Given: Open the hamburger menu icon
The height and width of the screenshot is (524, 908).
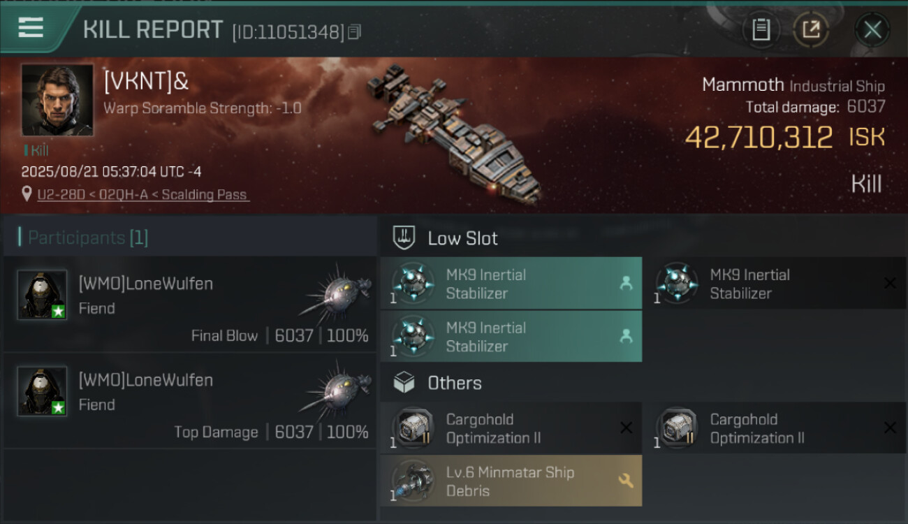Looking at the screenshot, I should [31, 29].
